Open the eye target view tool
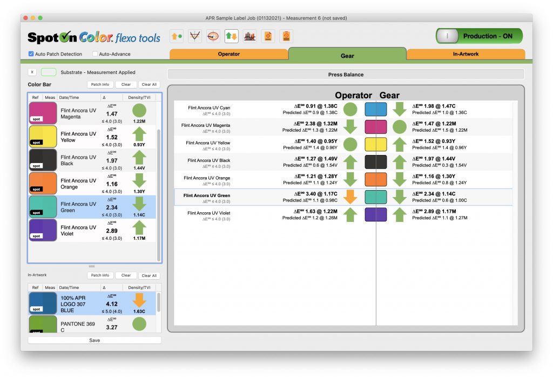 213,36
